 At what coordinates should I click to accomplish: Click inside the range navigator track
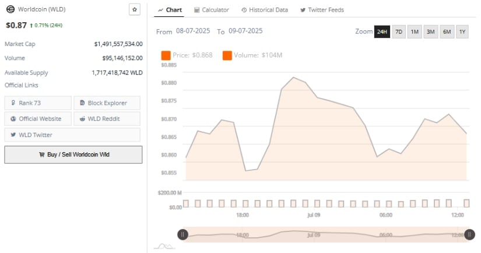326,234
